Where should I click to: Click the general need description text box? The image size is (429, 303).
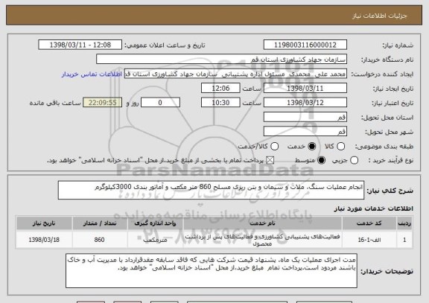[211, 190]
